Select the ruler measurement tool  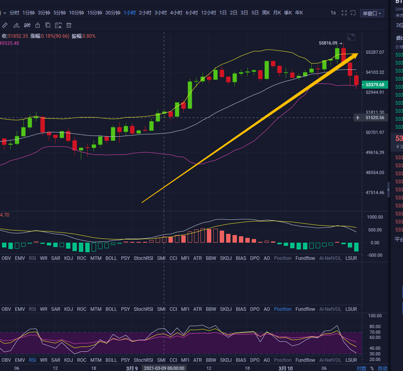(5, 25)
